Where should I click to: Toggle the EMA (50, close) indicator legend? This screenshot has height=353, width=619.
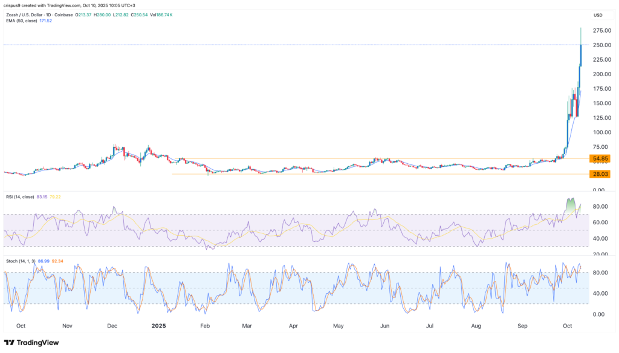tap(21, 21)
